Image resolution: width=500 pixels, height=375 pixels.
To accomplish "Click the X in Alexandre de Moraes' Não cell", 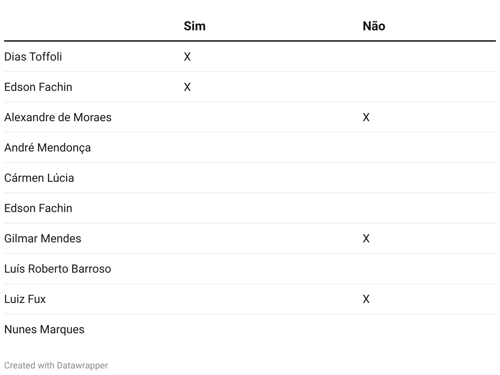I will 366,117.
